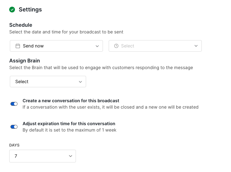
Task: Click the green checkmark icon beside Settings
Action: coord(12,10)
